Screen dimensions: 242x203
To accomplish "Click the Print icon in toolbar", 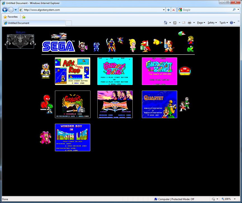I will point(189,23).
